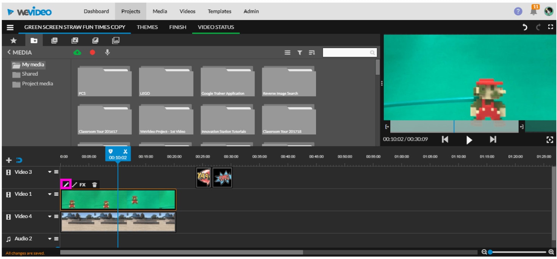Click the microphone voiceover icon
This screenshot has width=557, height=259.
[x=108, y=53]
